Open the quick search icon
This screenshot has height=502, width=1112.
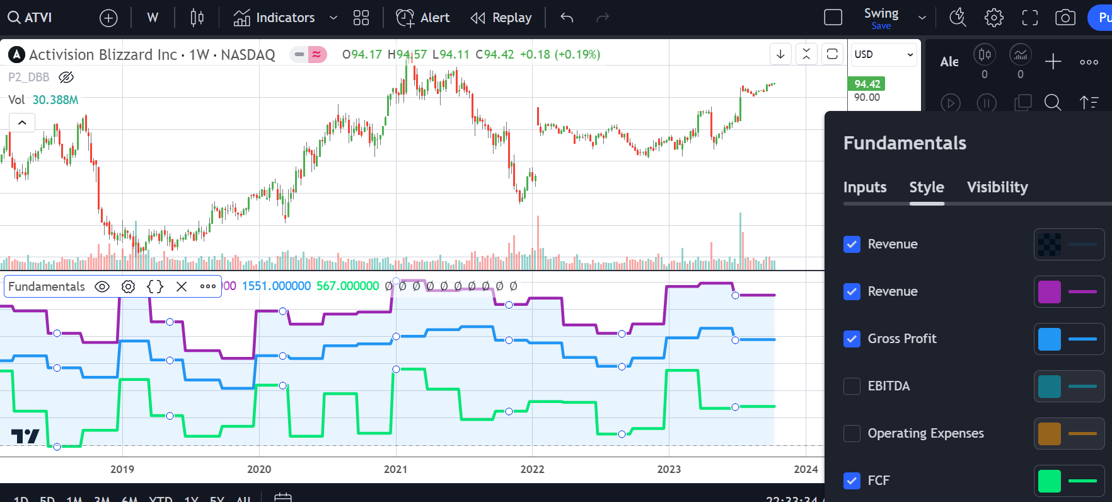[x=958, y=18]
